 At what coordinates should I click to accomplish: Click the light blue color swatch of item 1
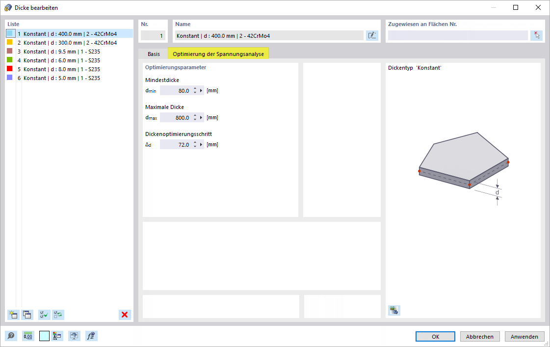pos(10,33)
